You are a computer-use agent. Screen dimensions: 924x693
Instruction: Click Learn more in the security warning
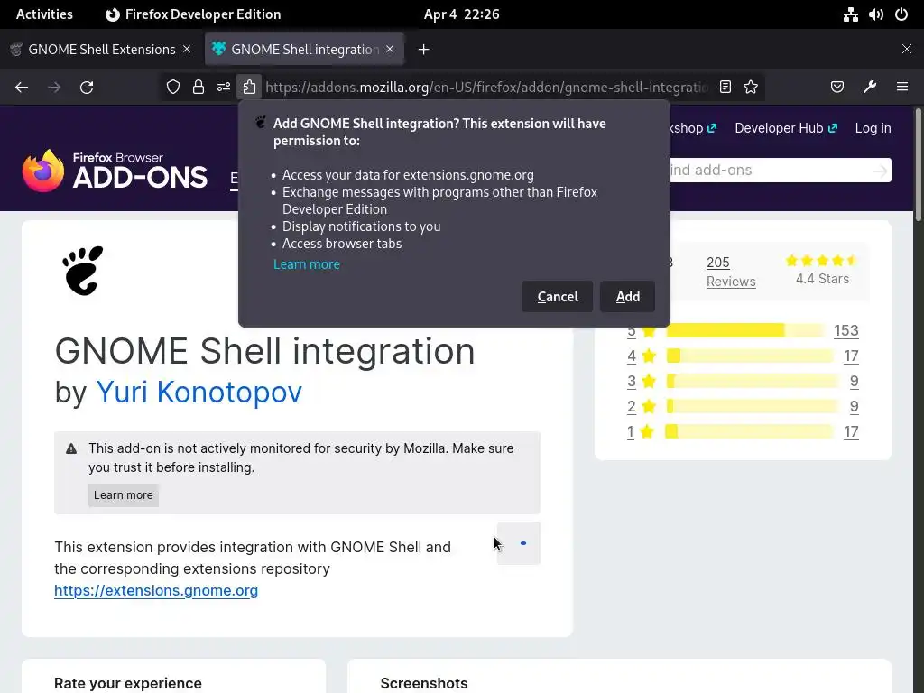123,495
